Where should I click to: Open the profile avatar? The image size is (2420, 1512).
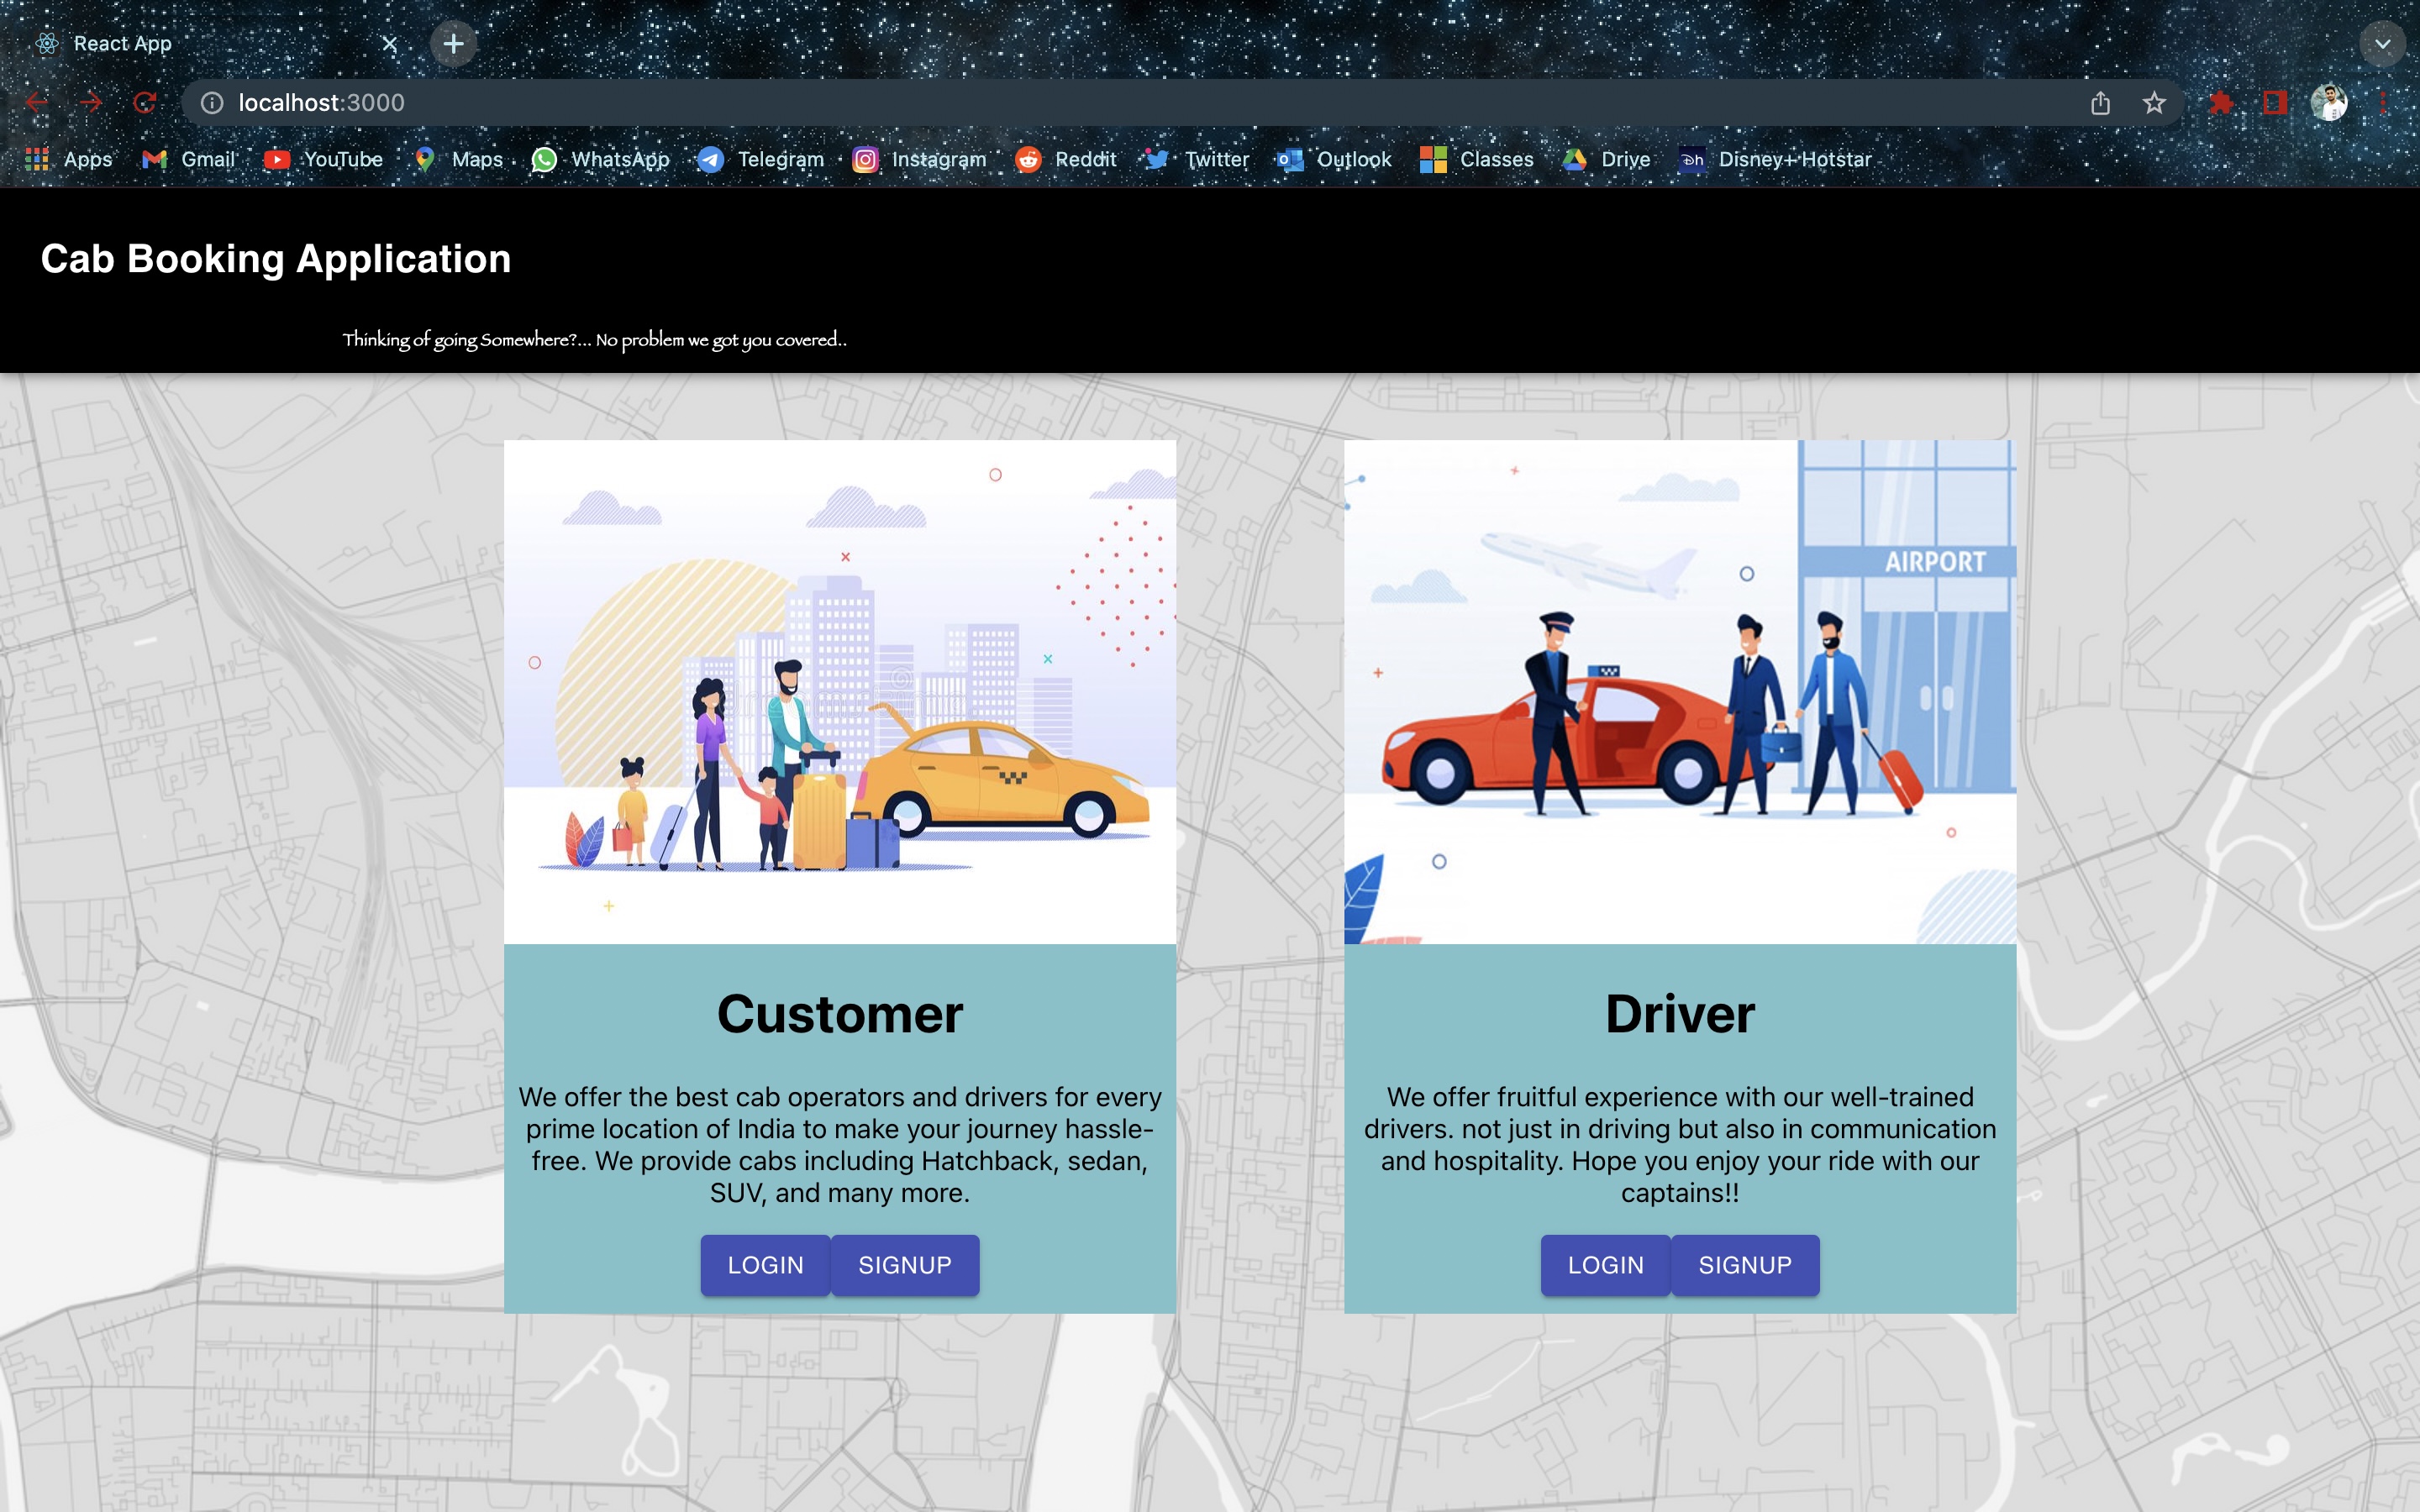click(x=2329, y=103)
